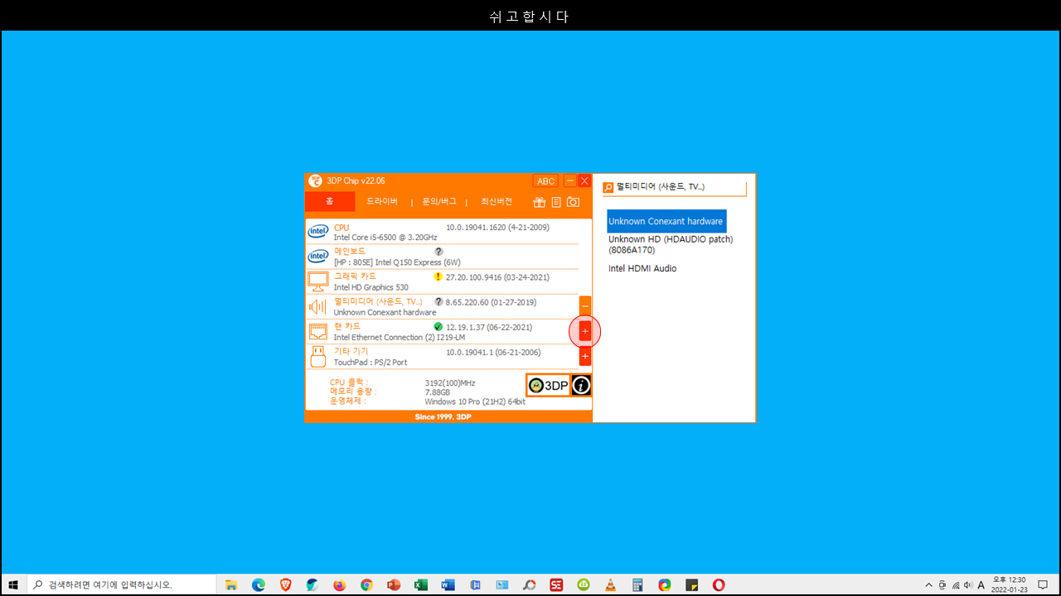The image size is (1061, 596).
Task: Open File Explorer from taskbar
Action: tap(231, 584)
